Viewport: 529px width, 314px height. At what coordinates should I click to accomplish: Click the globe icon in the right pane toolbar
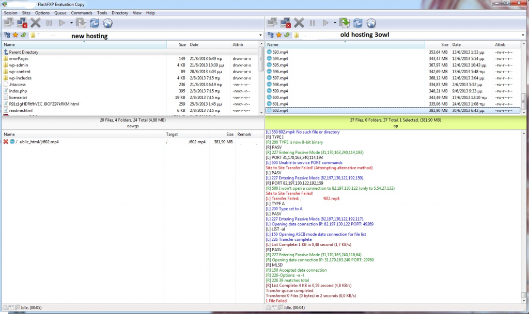(x=371, y=23)
